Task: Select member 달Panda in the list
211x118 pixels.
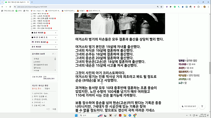Action: coord(37,68)
